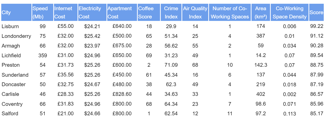Viewport: 329px width, 120px height.
Task: Select Carlisle apartment cost £828.60 cell
Action: coord(122,94)
